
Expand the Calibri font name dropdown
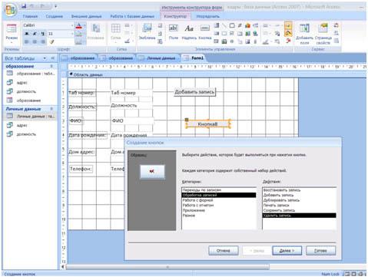point(71,25)
